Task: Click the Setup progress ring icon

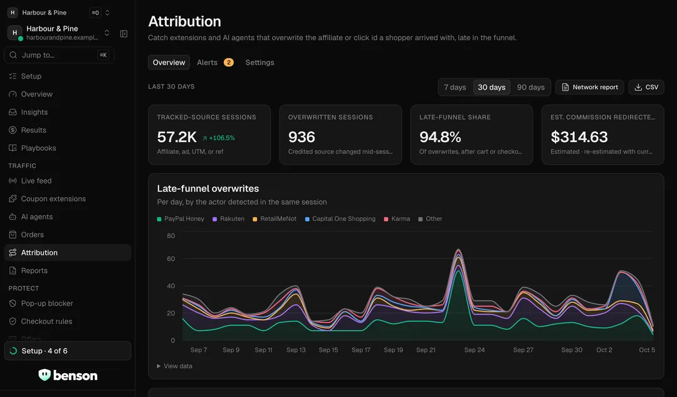Action: click(13, 351)
